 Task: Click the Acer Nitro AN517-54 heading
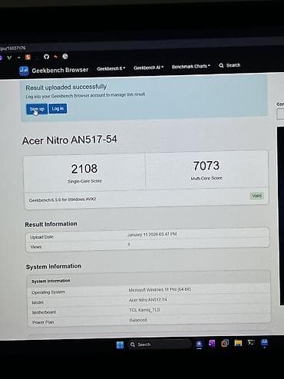(70, 140)
